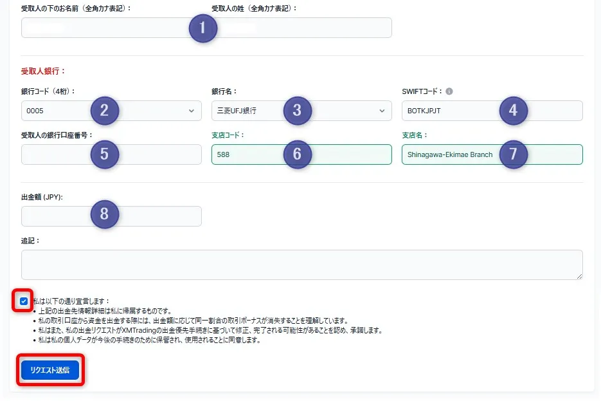Viewport: 601px width, 401px height.
Task: Click the 受取人の下のお名前 input field
Action: point(111,28)
